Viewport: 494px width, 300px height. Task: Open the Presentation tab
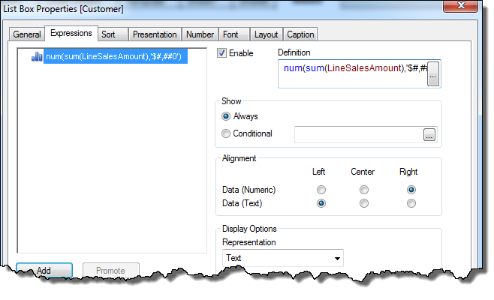[155, 34]
